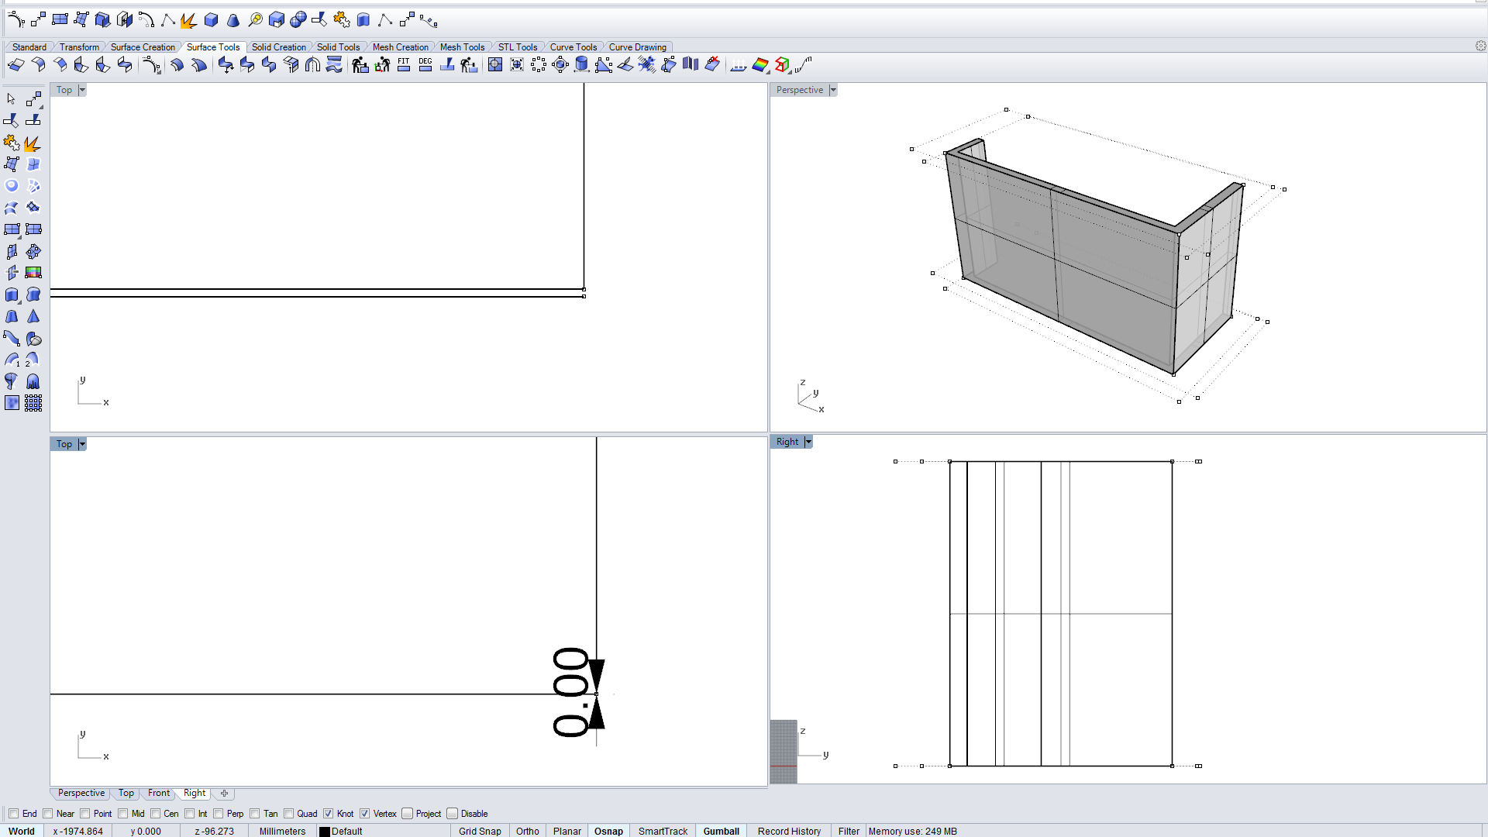The height and width of the screenshot is (837, 1488).
Task: Toggle the Disable osnap checkbox
Action: tap(453, 814)
